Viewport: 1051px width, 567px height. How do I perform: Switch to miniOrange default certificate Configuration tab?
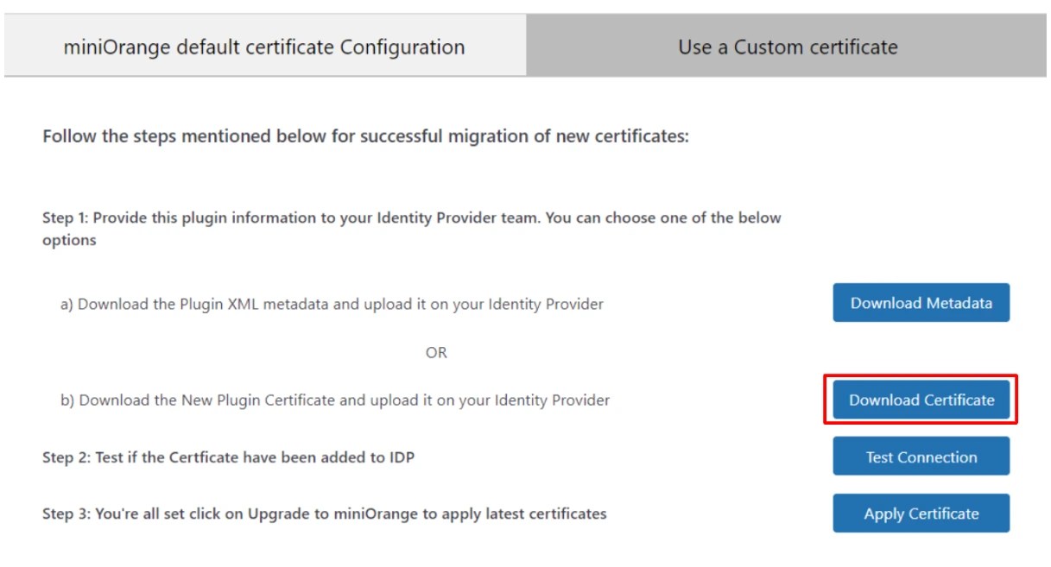[262, 48]
